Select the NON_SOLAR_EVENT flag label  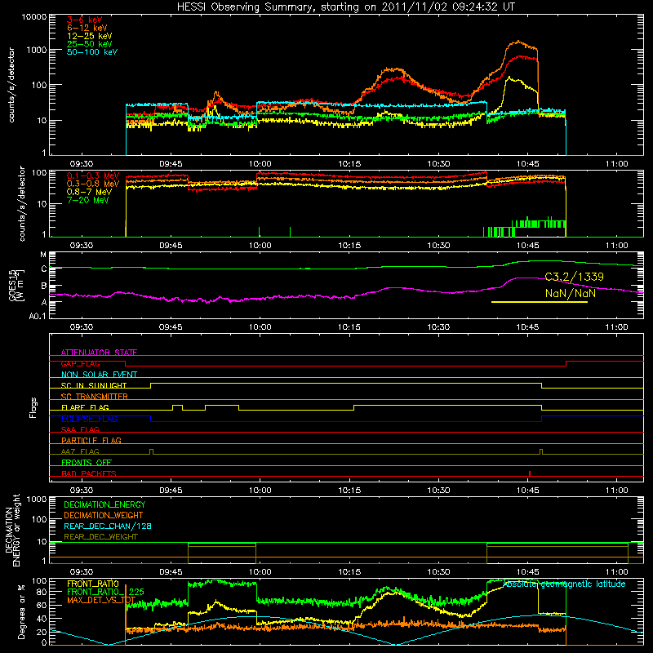click(x=99, y=375)
